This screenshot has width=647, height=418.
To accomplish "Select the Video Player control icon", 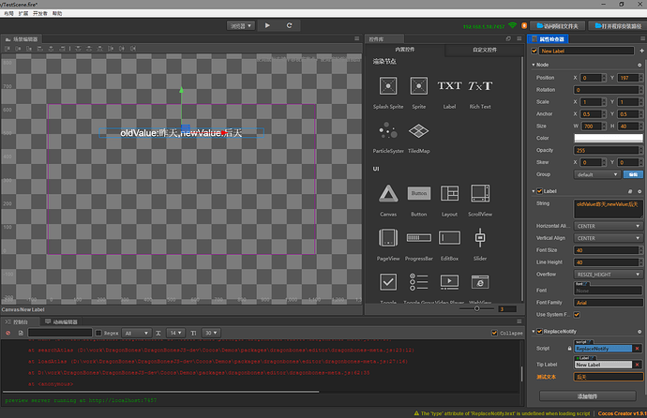I will (449, 282).
